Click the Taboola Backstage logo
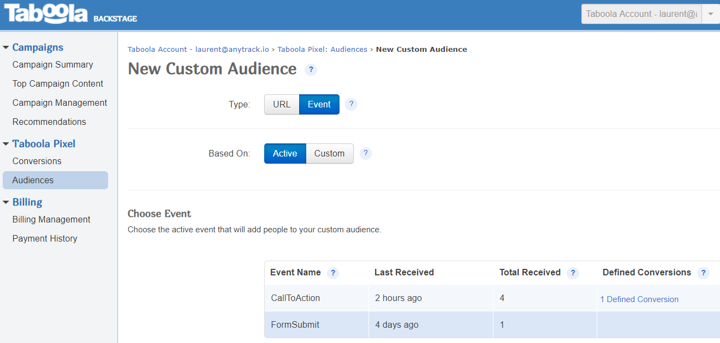Image resolution: width=720 pixels, height=343 pixels. (x=71, y=14)
